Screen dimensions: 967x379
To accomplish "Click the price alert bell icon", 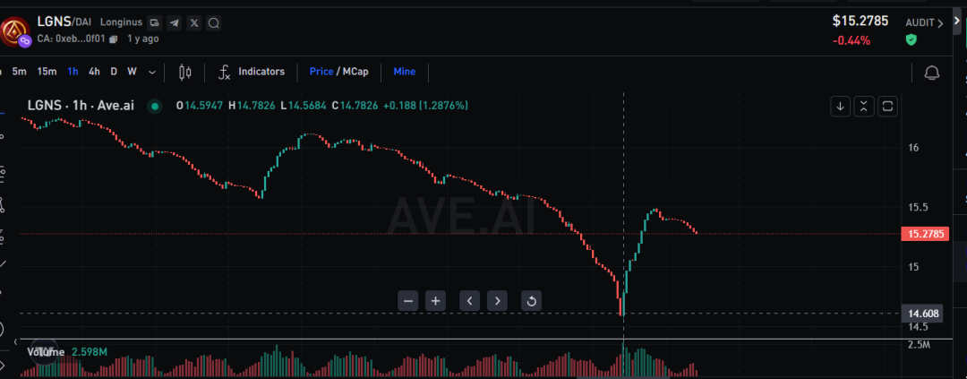I will [931, 73].
